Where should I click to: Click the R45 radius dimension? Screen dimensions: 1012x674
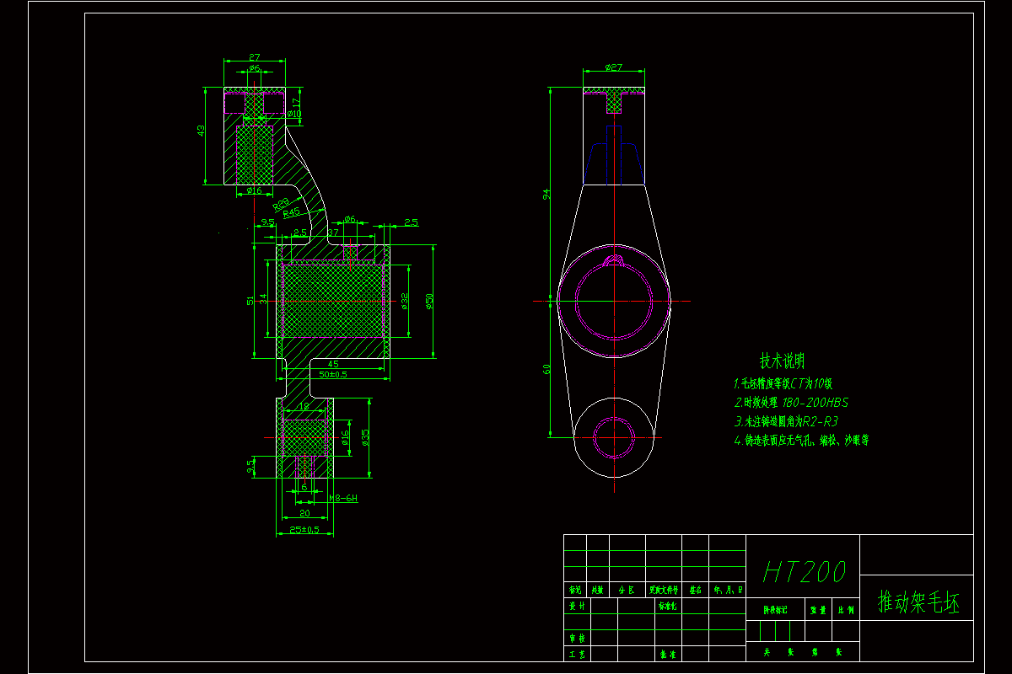(293, 212)
